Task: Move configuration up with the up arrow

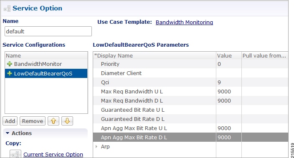Action: coord(53,121)
